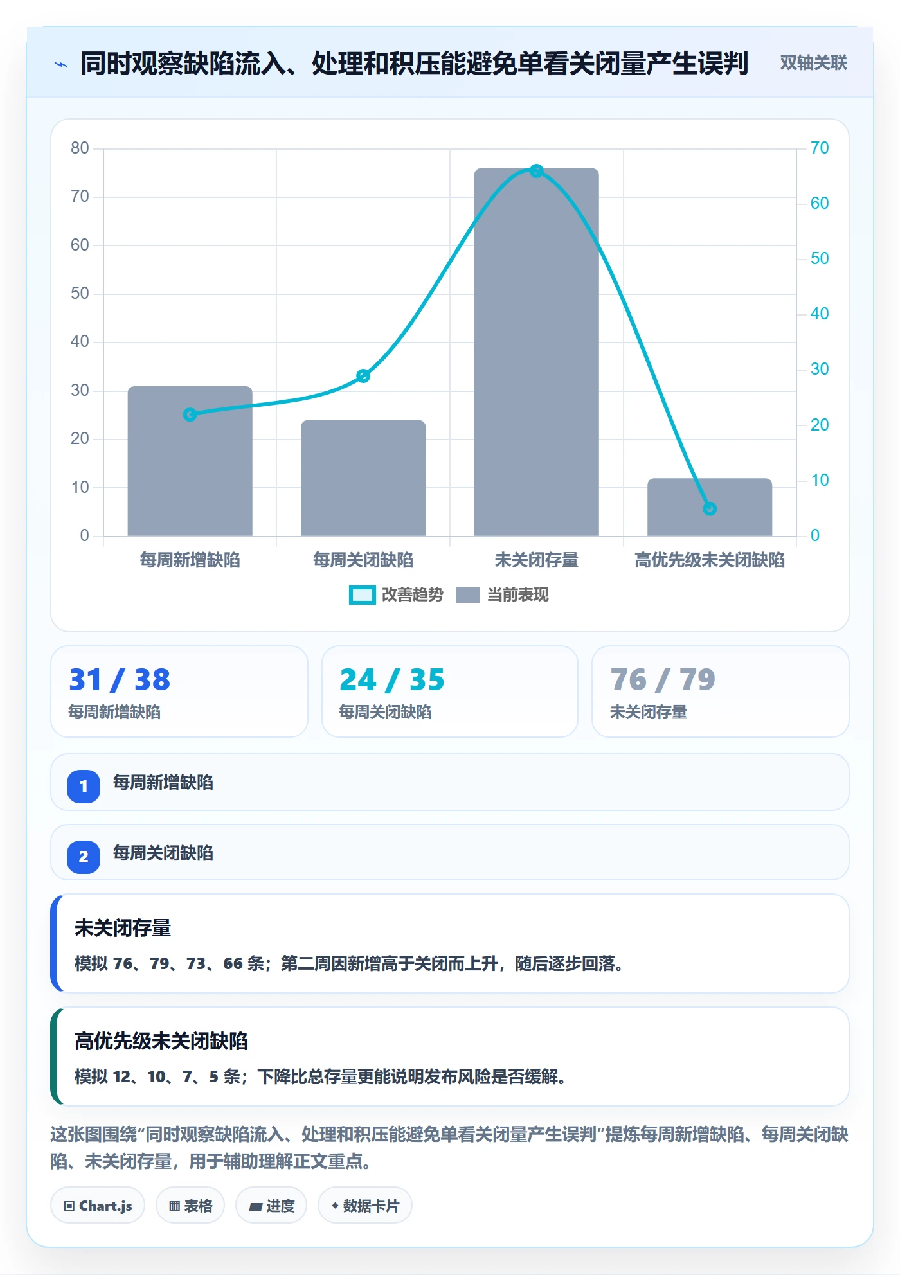Toggle the 改善趋势 legend swatch
This screenshot has width=900, height=1275.
coord(362,595)
